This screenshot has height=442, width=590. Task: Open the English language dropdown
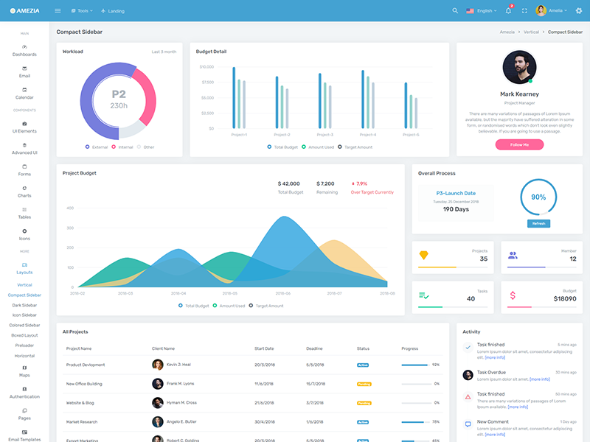(x=482, y=11)
